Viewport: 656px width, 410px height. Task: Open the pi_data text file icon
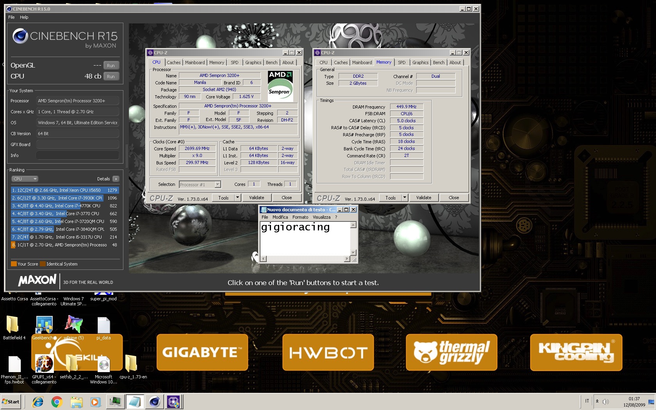pos(103,325)
